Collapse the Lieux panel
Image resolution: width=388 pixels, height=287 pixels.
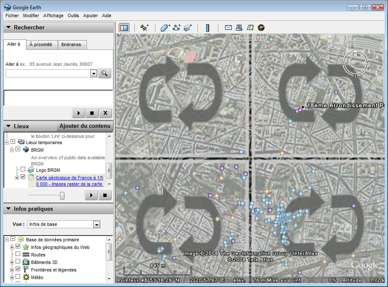[x=8, y=126]
